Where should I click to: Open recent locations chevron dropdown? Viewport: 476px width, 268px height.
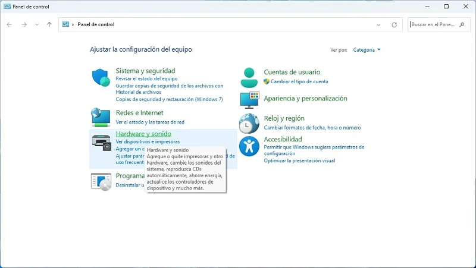pos(37,24)
